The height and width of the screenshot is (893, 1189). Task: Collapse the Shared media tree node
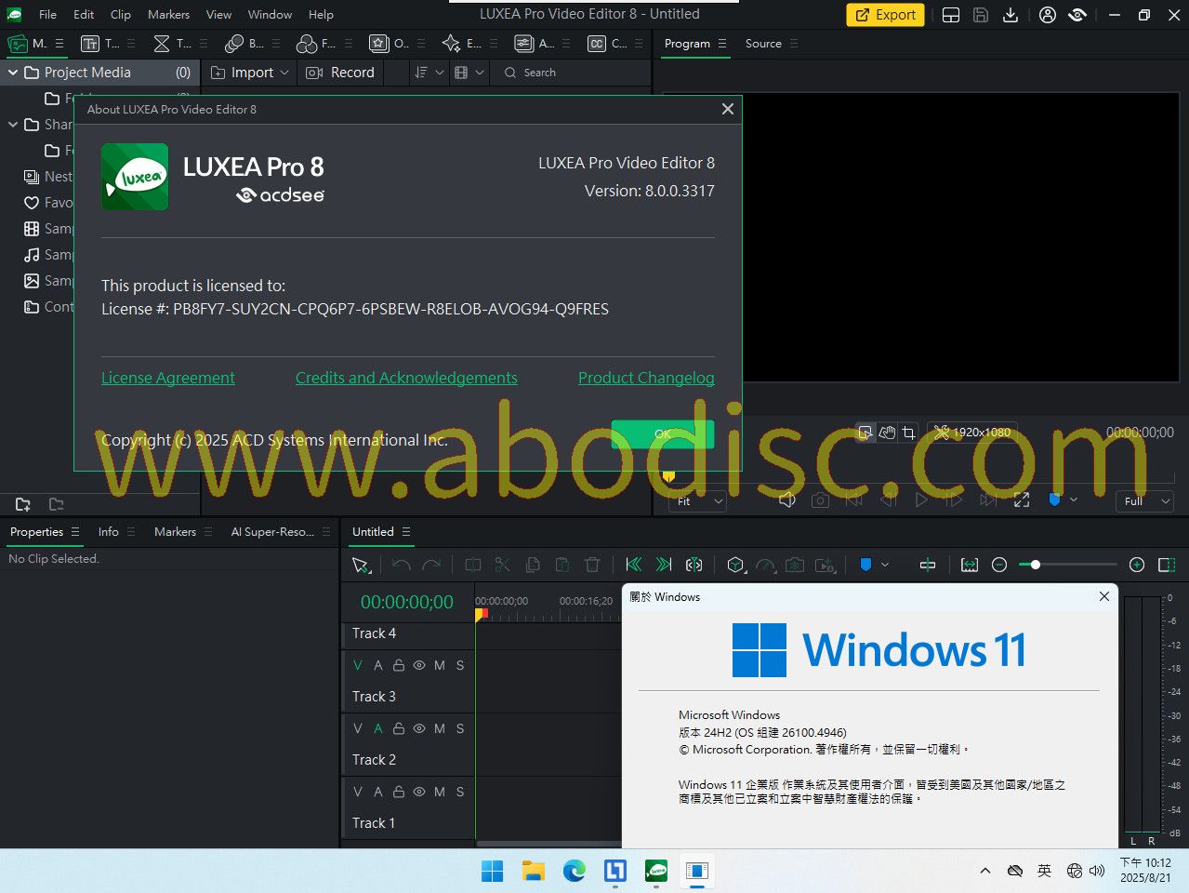pyautogui.click(x=13, y=125)
